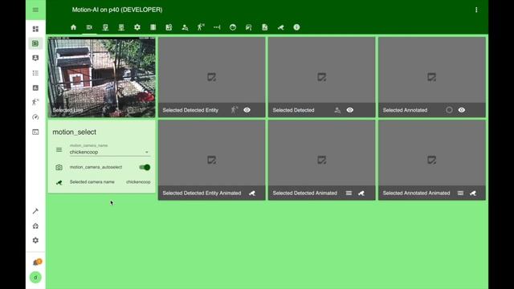Click walking icon on Selected Detected Entity

click(234, 110)
